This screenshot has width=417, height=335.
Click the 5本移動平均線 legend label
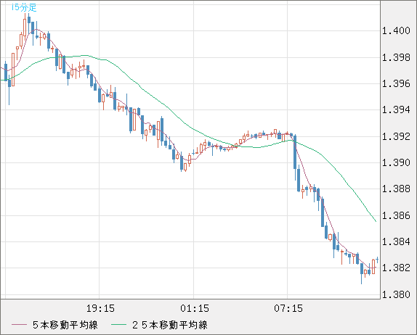pos(65,325)
